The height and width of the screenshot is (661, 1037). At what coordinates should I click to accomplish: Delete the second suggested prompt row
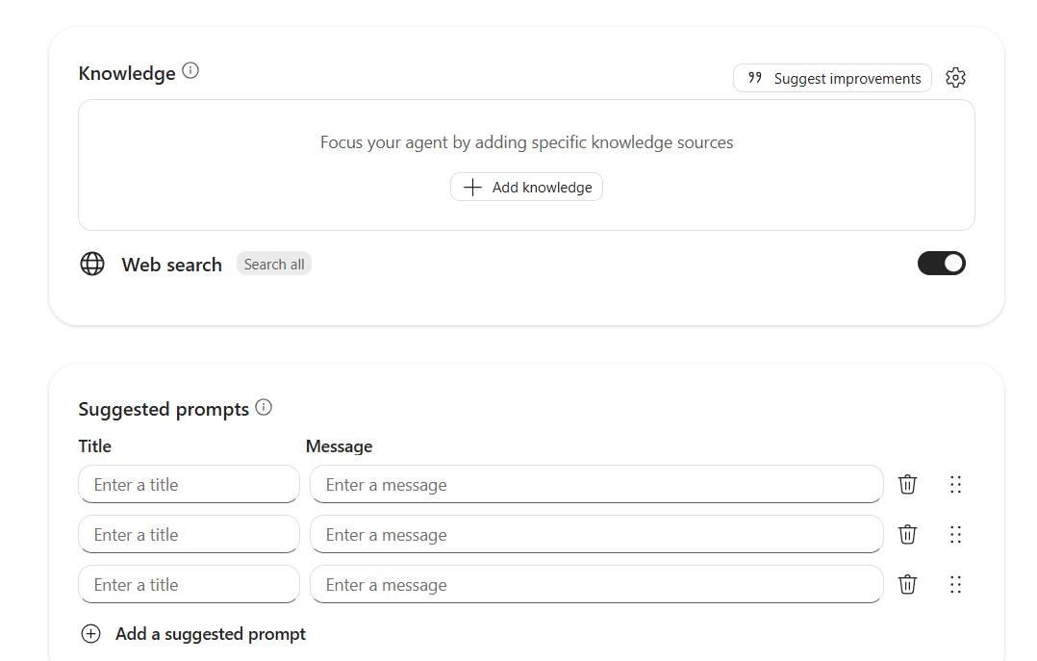[x=907, y=534]
